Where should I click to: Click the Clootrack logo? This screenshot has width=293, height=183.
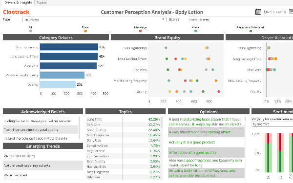click(16, 12)
